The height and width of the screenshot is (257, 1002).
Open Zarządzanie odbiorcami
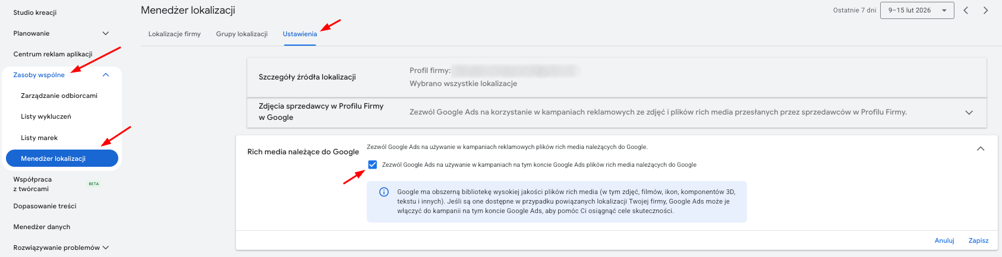59,96
